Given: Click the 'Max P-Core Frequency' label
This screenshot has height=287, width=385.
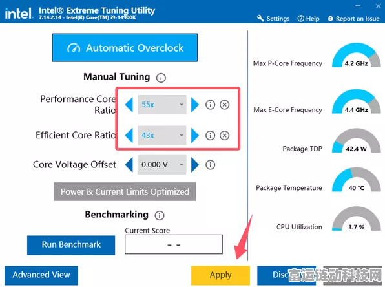Looking at the screenshot, I should pos(287,63).
